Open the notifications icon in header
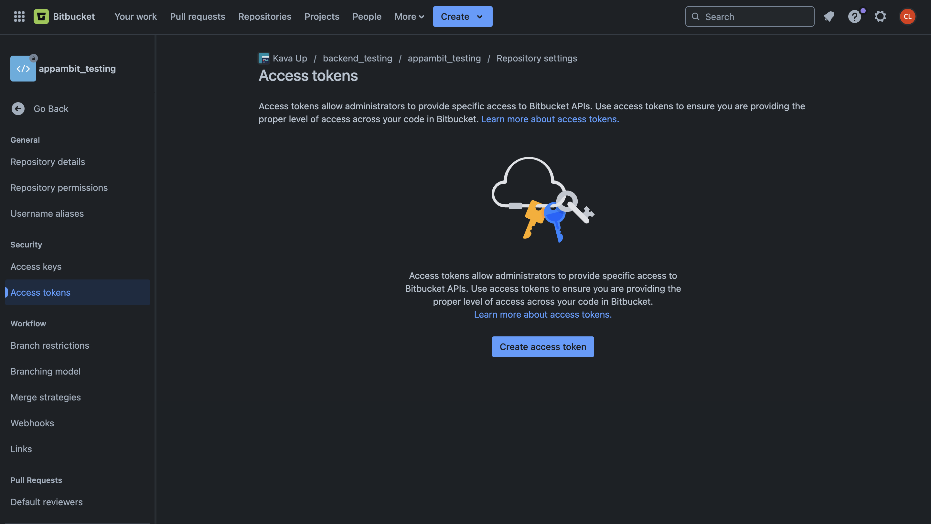Screen dimensions: 931x524 coord(829,16)
